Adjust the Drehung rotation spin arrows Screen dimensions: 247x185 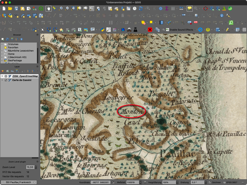206,182
